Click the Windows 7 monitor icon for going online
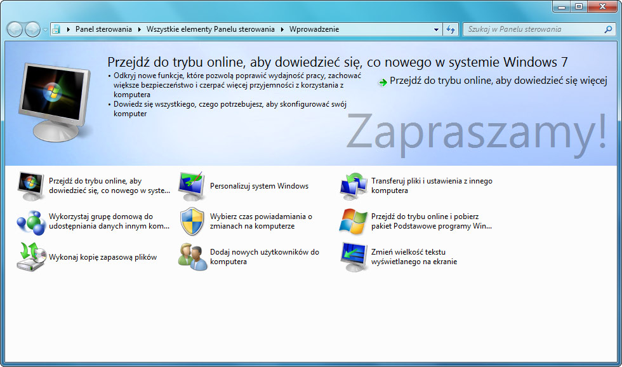 coord(31,185)
